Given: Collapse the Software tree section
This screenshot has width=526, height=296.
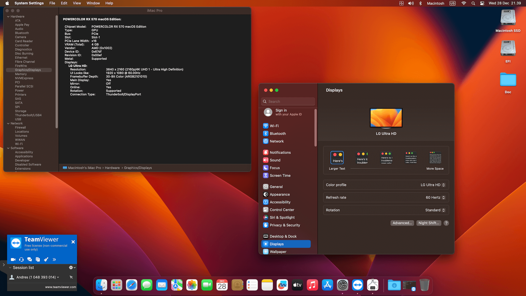Looking at the screenshot, I should point(8,148).
